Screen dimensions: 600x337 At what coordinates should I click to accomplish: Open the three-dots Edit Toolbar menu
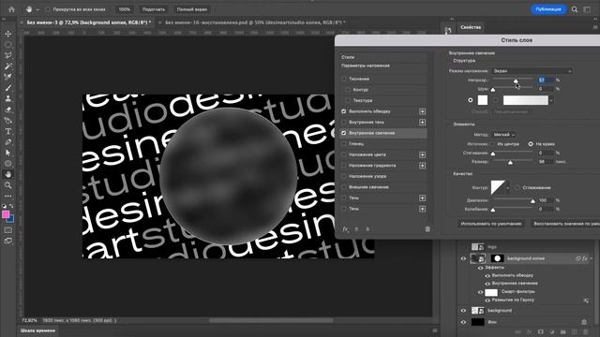(8, 196)
